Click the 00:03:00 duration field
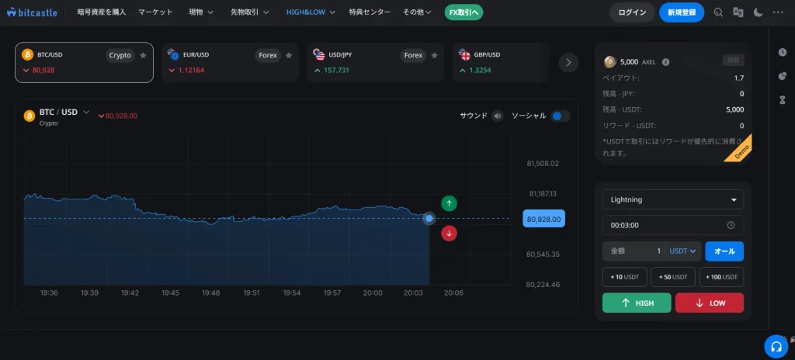Screen dimensions: 795x360 coord(673,225)
